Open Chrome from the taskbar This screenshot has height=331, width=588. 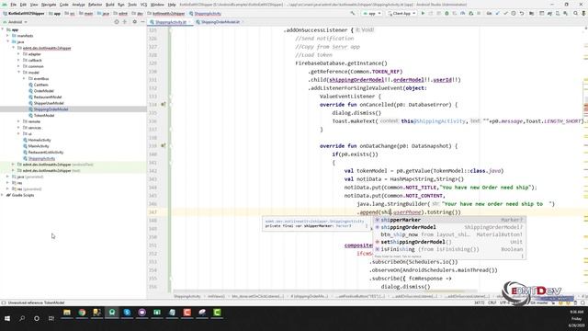point(82,313)
